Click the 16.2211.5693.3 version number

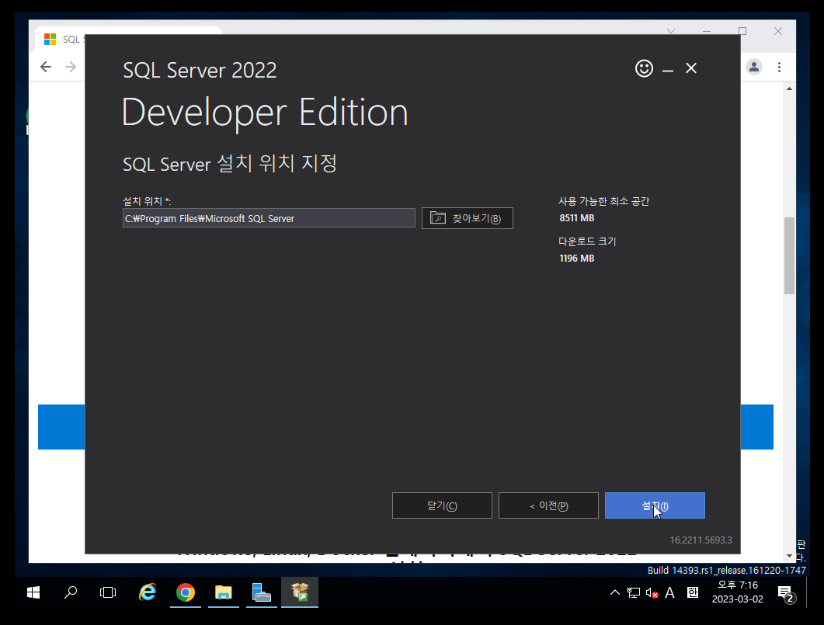(701, 540)
